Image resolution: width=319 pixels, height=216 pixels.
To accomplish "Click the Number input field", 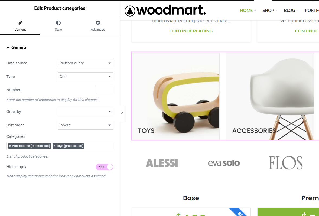I will 104,90.
